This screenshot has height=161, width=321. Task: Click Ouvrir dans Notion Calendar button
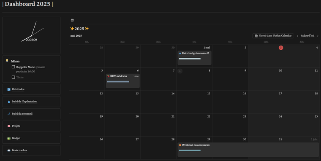click(x=273, y=36)
